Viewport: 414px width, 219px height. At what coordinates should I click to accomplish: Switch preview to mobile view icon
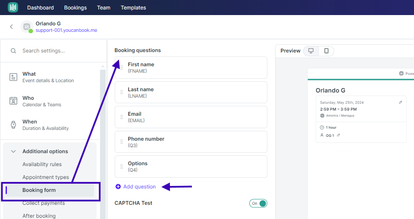[326, 51]
